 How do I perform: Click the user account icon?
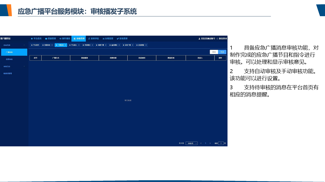pyautogui.click(x=200, y=39)
